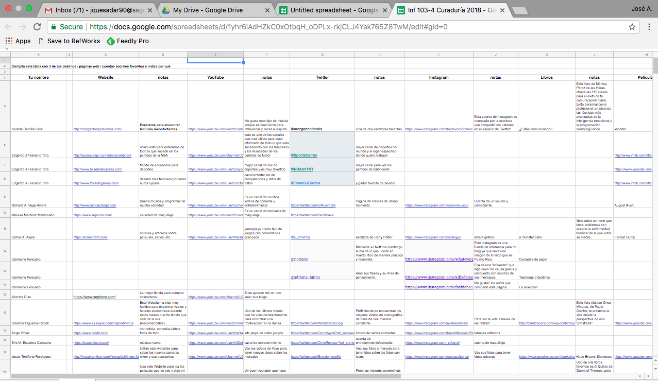Close the Inbox Gmail tab
This screenshot has width=658, height=381.
pyautogui.click(x=151, y=10)
